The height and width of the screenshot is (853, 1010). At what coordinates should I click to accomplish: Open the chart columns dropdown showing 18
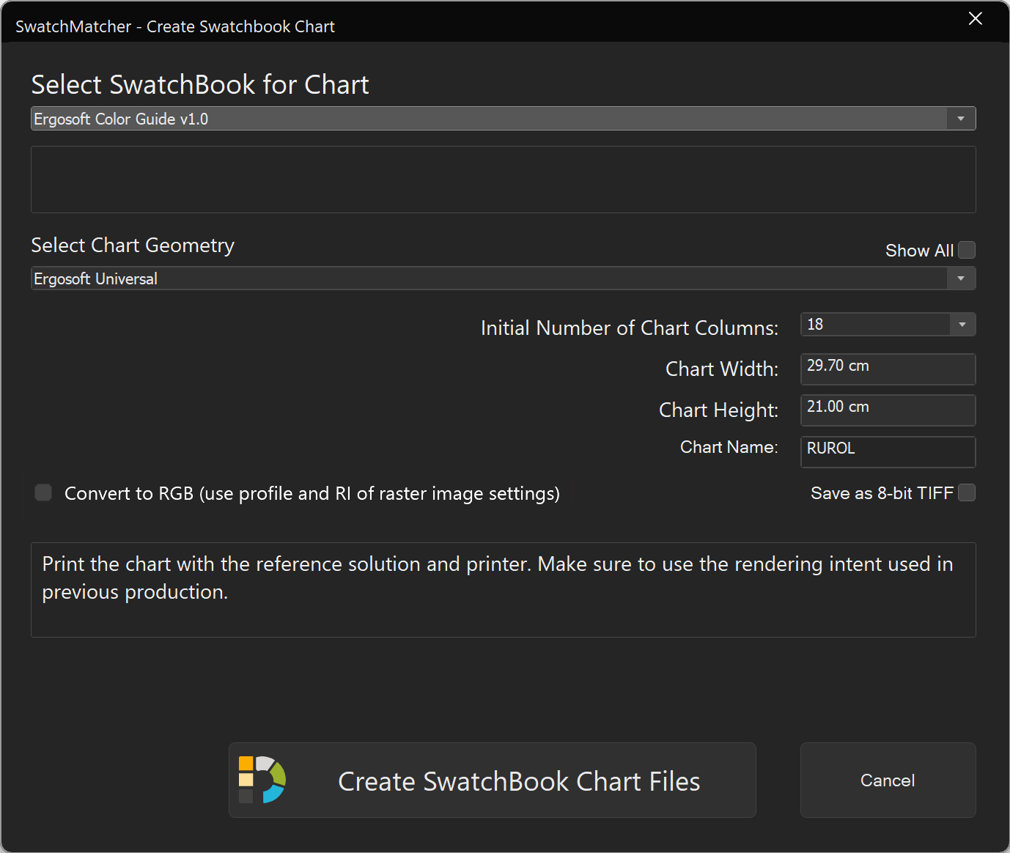(888, 325)
